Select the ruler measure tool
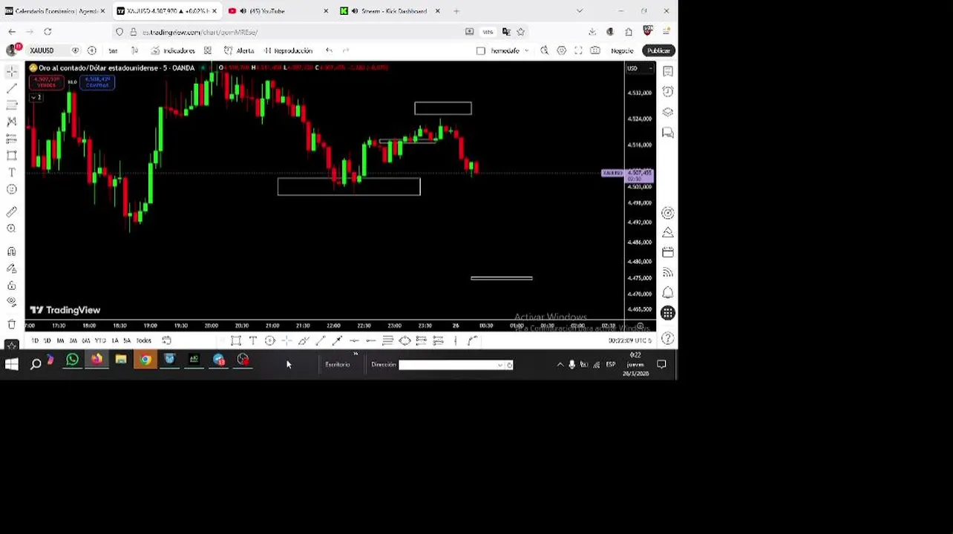Image resolution: width=953 pixels, height=534 pixels. [x=12, y=212]
